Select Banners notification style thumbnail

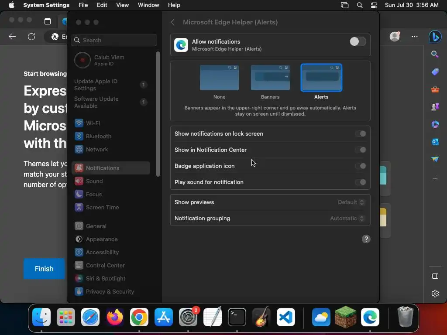pyautogui.click(x=270, y=78)
